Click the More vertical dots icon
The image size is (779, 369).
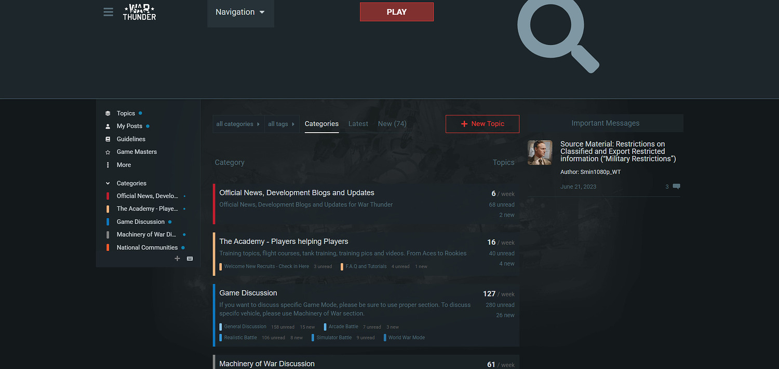pos(108,165)
